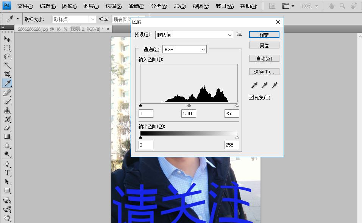
Task: Click the black input shadow slider
Action: point(140,105)
